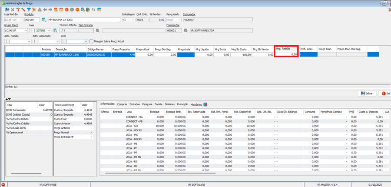Screen dimensions: 391x187
Task: Click the Loja lookup magnifier icon
Action: pyautogui.click(x=56, y=31)
